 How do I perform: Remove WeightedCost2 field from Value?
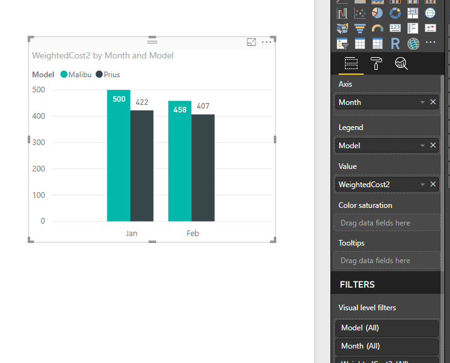(433, 184)
